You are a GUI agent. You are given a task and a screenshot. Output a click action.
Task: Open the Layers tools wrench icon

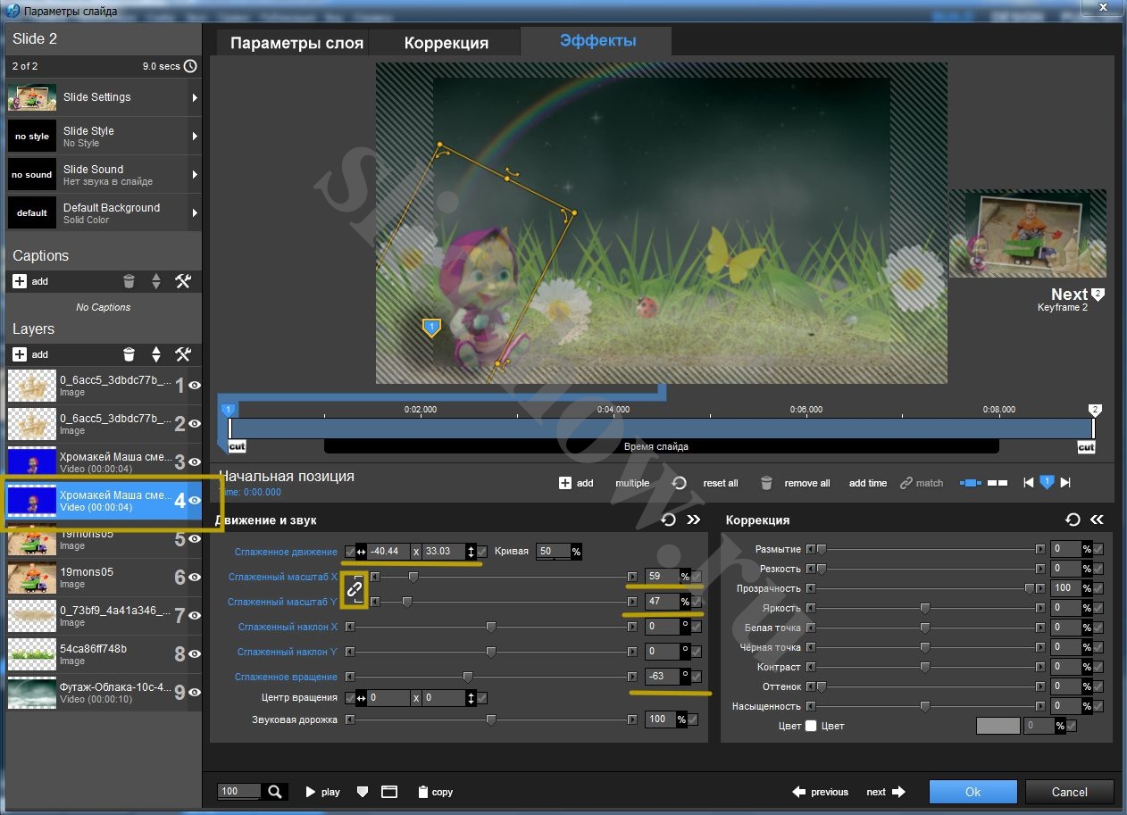pos(183,354)
